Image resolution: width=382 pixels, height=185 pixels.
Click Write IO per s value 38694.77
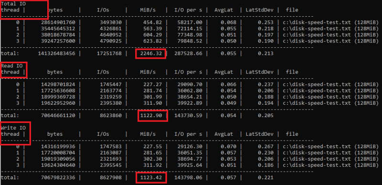point(190,159)
